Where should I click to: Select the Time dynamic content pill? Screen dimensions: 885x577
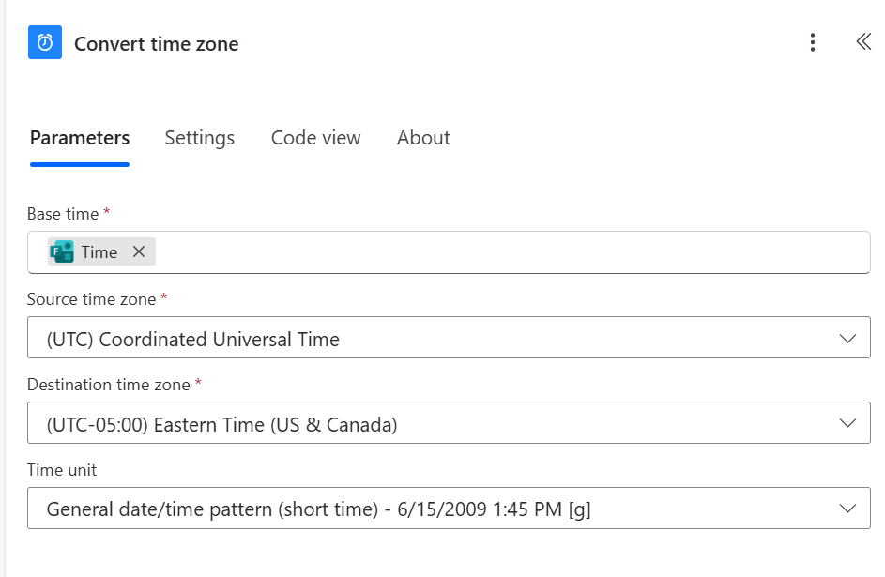click(99, 251)
